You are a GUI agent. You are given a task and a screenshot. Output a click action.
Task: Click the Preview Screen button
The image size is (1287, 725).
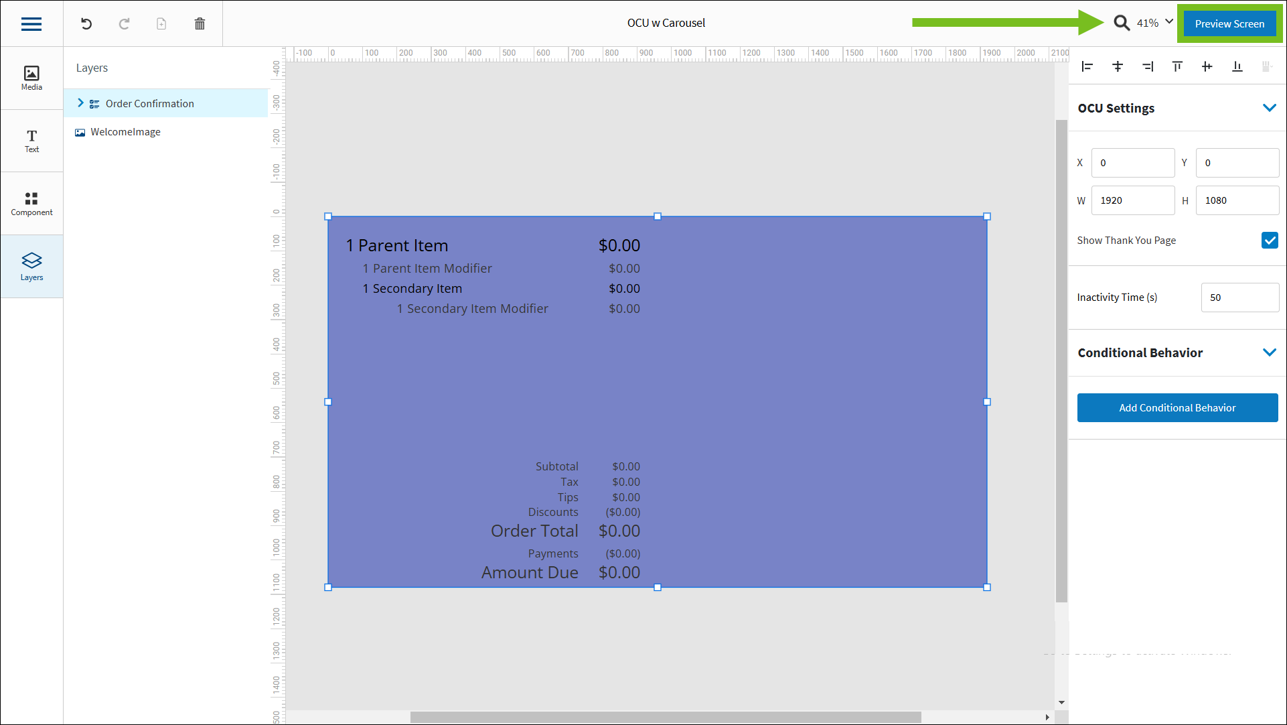pyautogui.click(x=1230, y=23)
